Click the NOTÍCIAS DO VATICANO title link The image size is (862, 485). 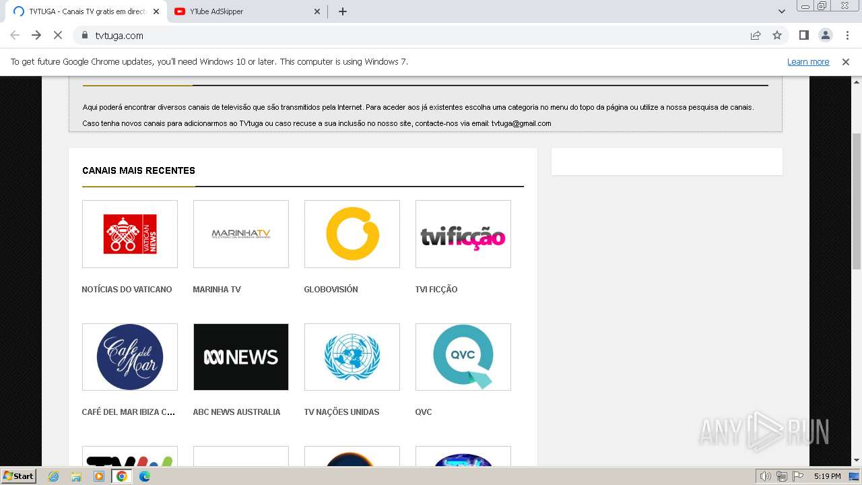tap(127, 290)
